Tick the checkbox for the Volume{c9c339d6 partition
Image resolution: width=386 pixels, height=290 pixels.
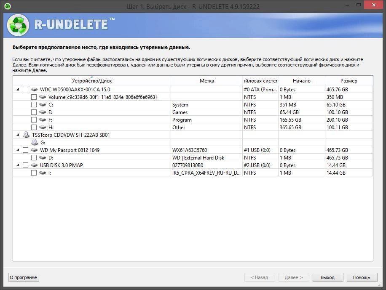click(x=34, y=97)
